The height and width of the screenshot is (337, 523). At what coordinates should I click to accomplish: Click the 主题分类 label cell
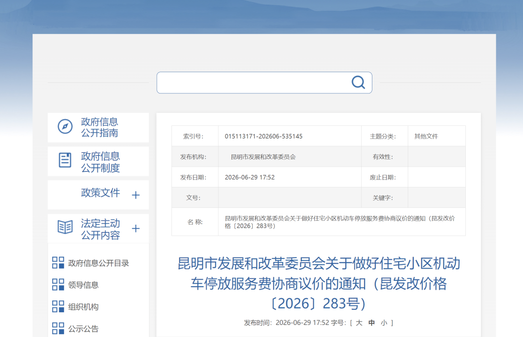click(x=385, y=136)
